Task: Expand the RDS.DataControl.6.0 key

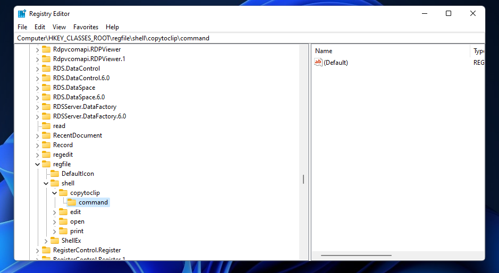Action: point(38,78)
